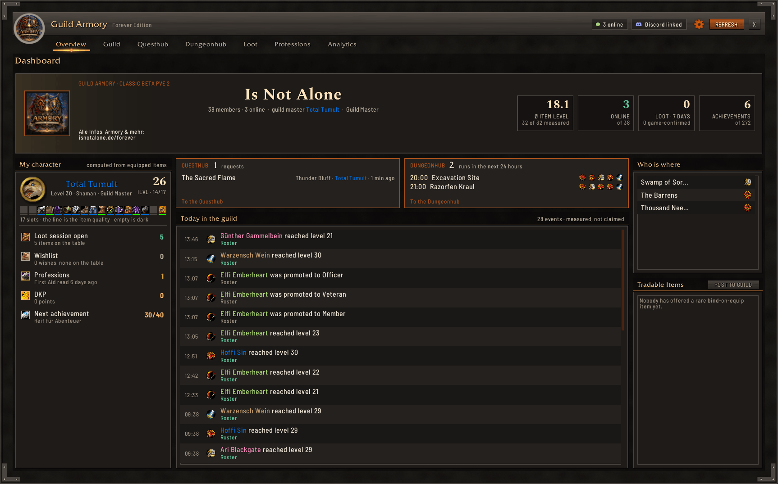
Task: Switch to the Loot tab
Action: (x=250, y=44)
